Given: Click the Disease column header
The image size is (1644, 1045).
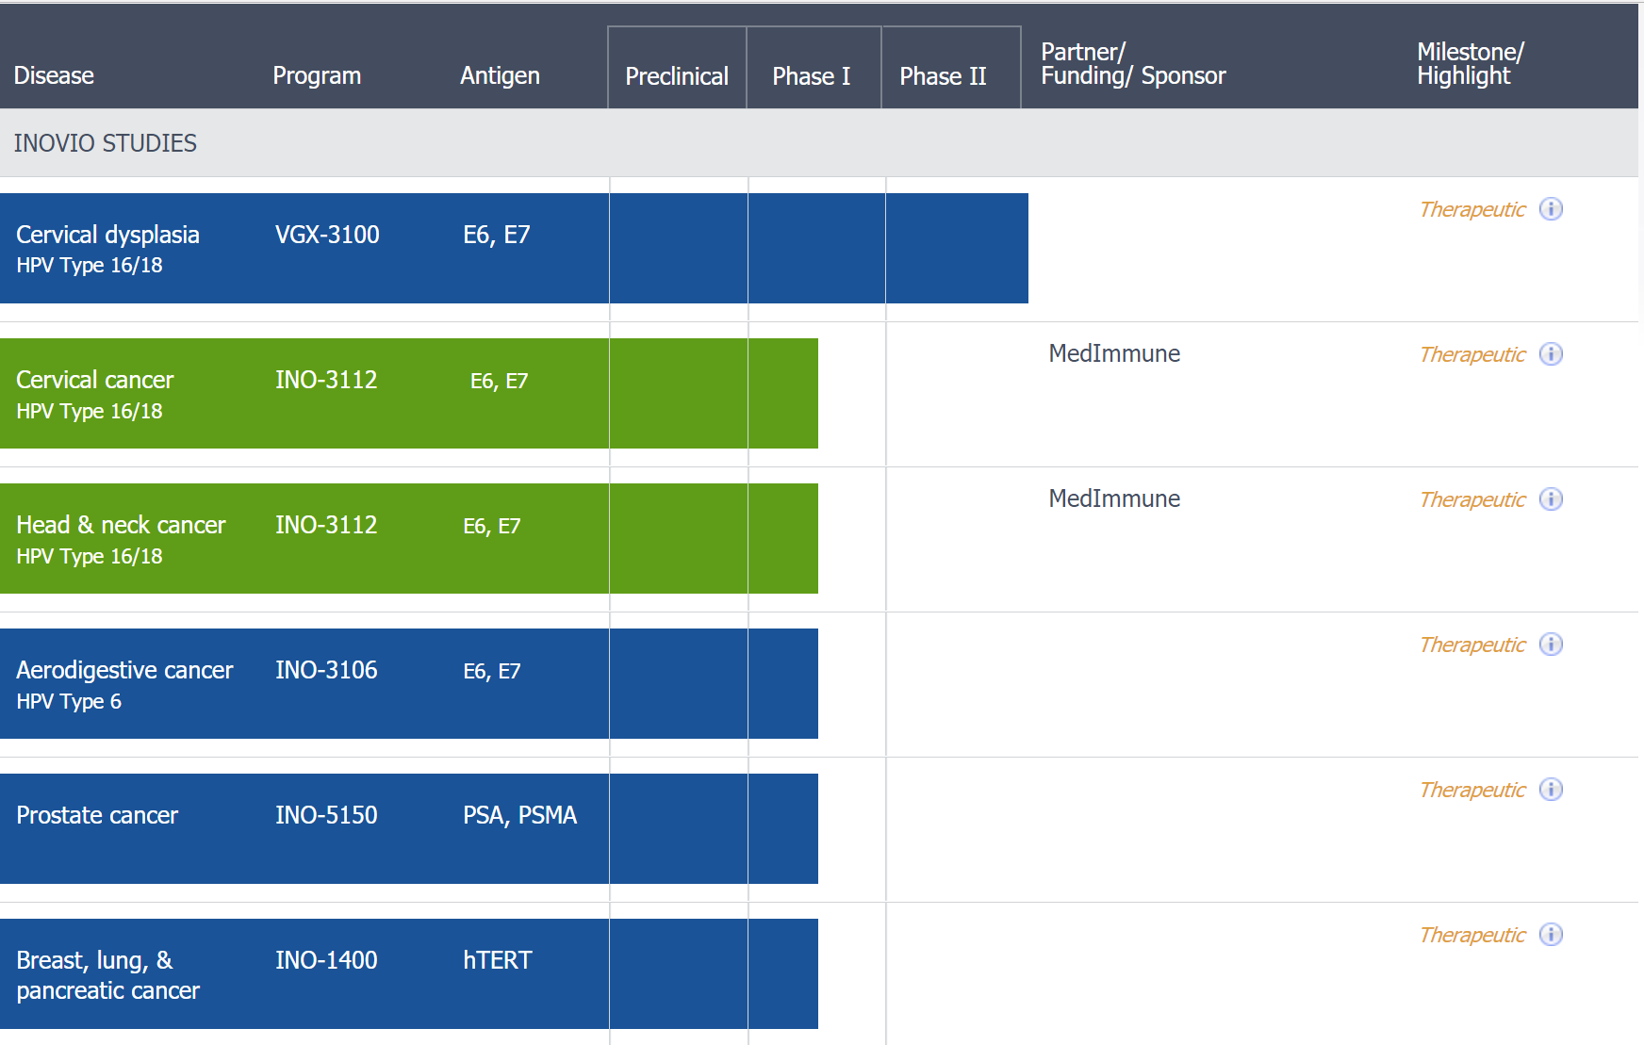Looking at the screenshot, I should [x=54, y=75].
